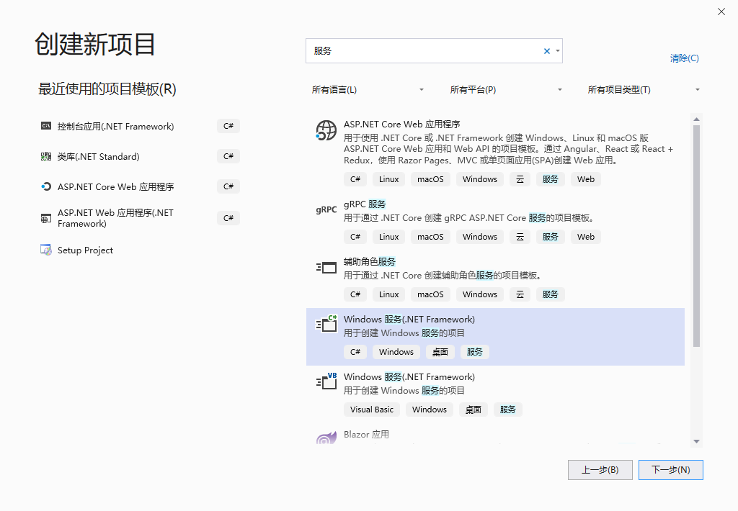Click Web tag under gRPC 服务

pos(585,237)
